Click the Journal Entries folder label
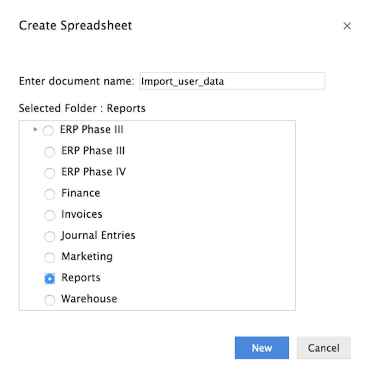This screenshot has height=369, width=371. tap(98, 236)
